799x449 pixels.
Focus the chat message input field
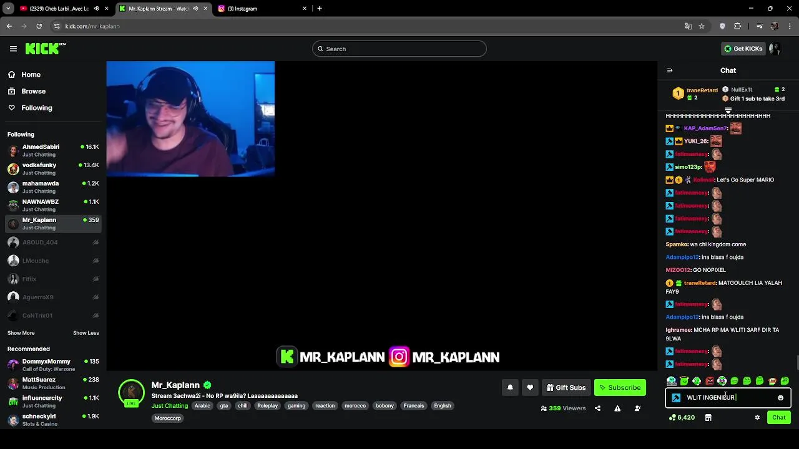728,398
